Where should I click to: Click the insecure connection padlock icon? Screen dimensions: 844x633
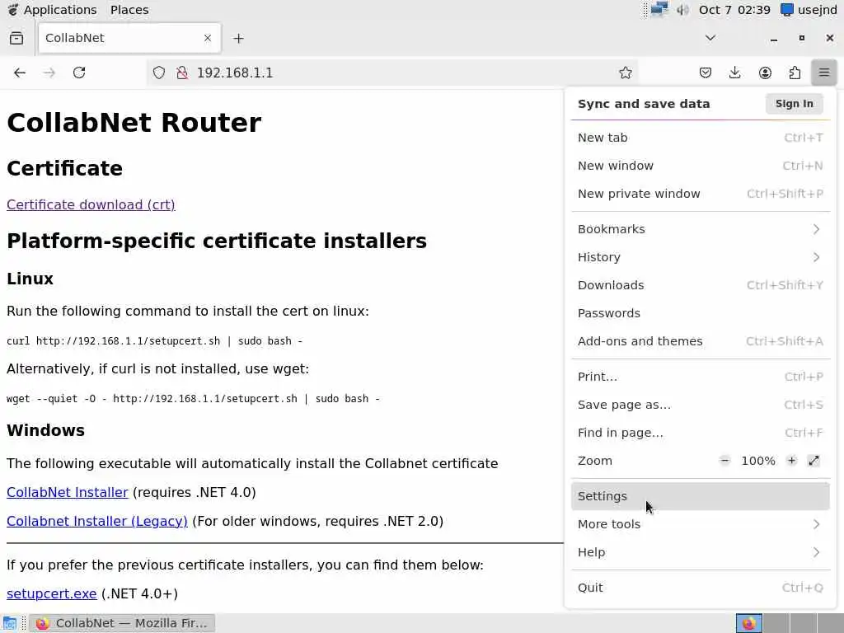tap(182, 73)
